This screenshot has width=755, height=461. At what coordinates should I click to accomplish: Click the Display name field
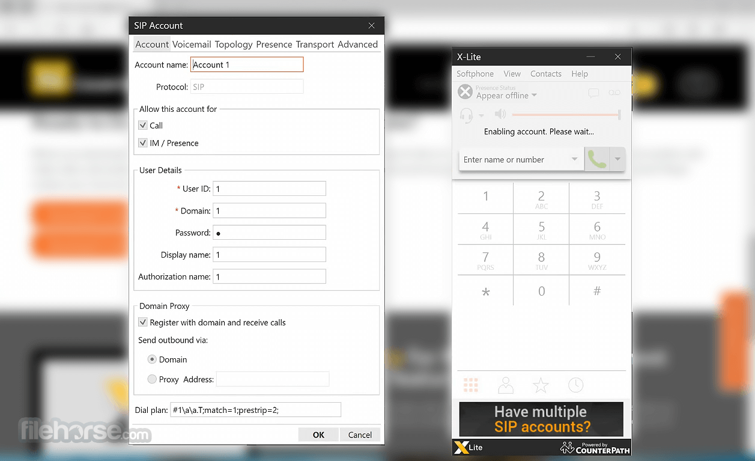[270, 255]
